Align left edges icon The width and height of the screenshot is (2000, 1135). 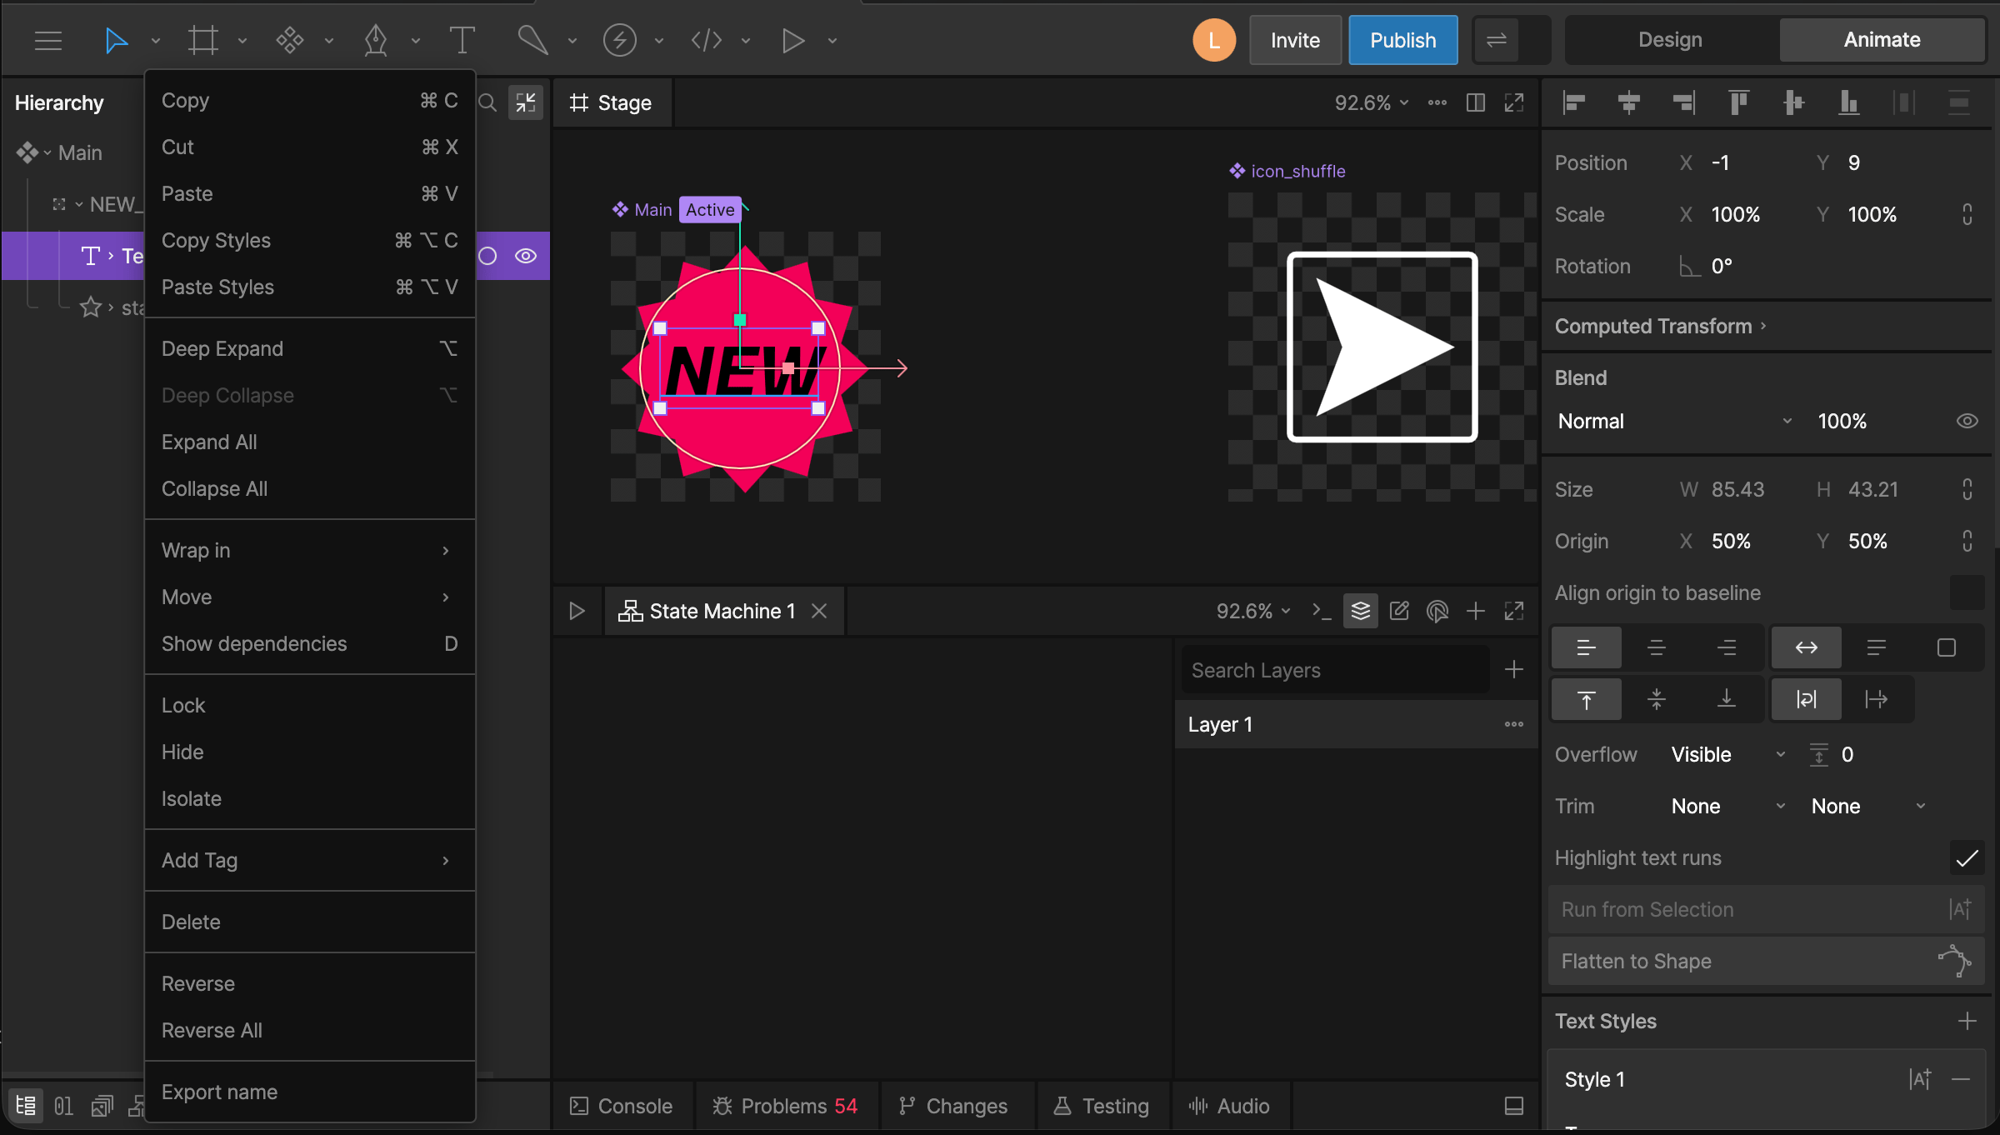point(1574,102)
